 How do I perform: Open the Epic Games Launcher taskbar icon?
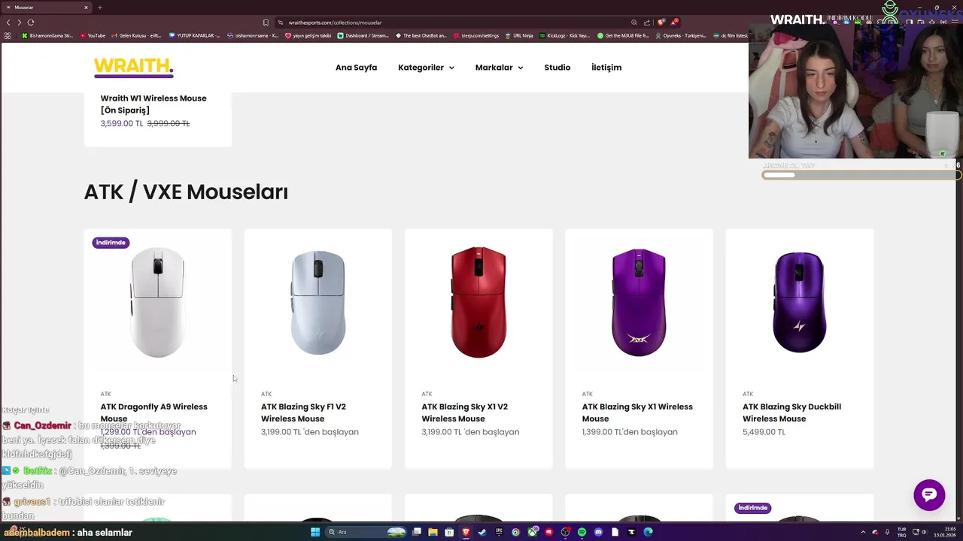point(499,532)
